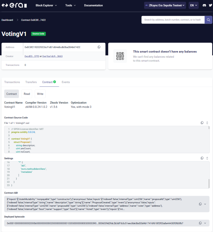This screenshot has height=232, width=213.
Task: Go to Dashboard breadcrumb
Action: tap(7, 20)
